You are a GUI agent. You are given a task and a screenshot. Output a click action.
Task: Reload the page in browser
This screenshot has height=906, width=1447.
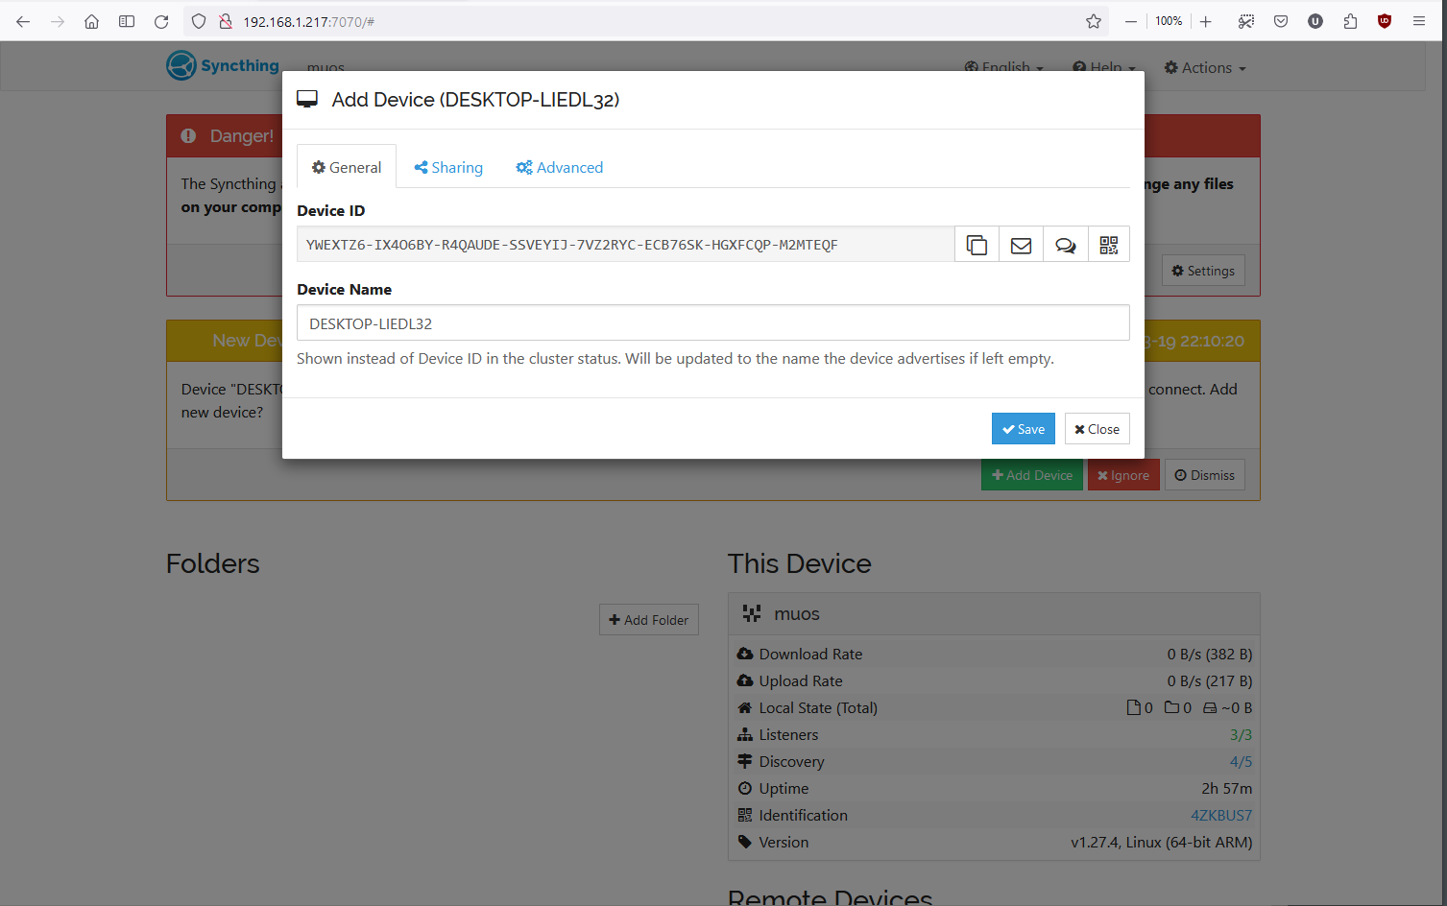[161, 21]
